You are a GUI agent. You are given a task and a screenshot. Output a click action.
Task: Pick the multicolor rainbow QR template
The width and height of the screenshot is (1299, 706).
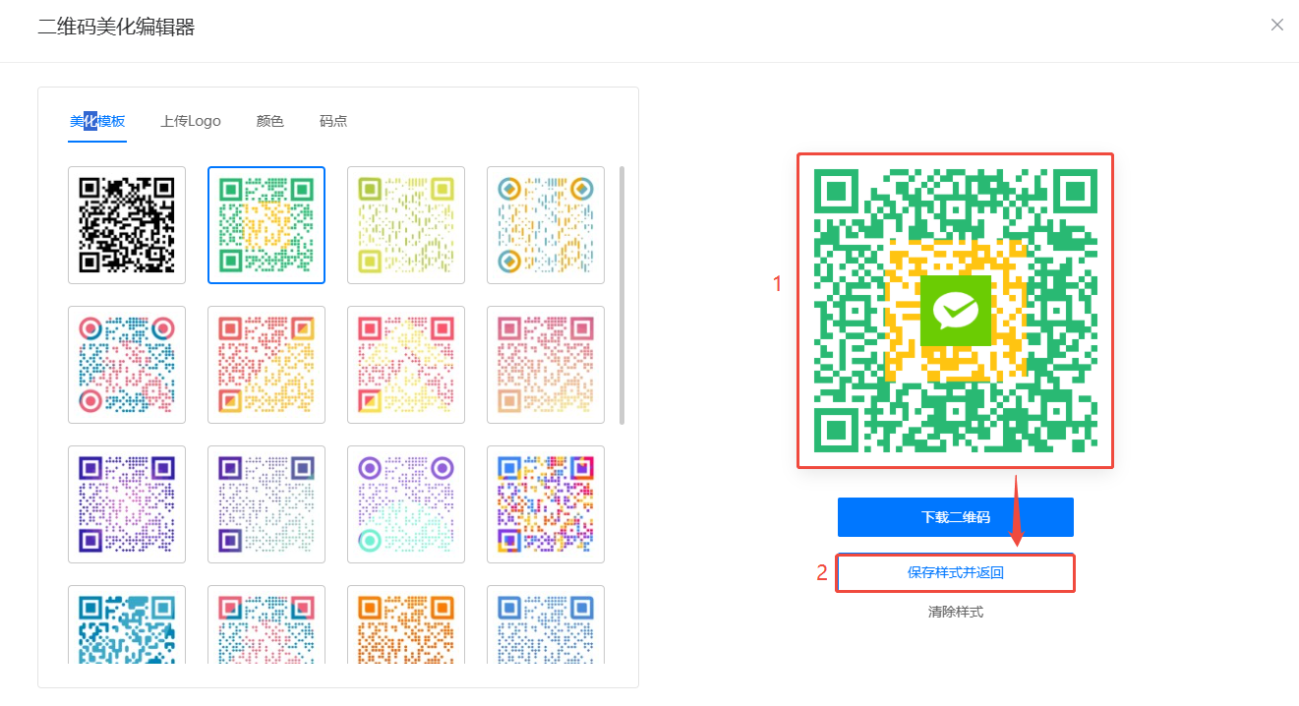546,504
